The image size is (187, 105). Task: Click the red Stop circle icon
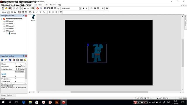pos(37,8)
